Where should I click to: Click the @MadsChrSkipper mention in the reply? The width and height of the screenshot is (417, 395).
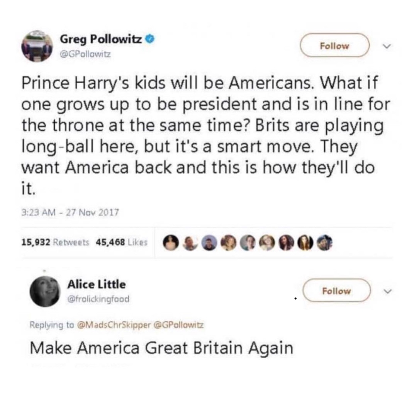[x=114, y=325]
